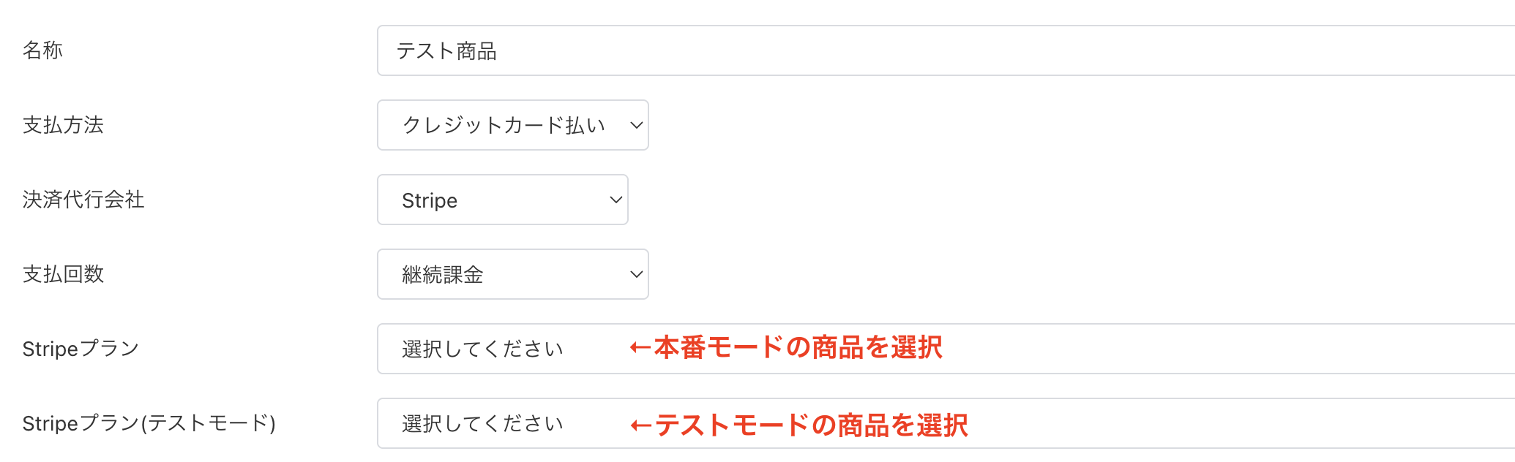Click the Stripeプラン label

tap(81, 349)
